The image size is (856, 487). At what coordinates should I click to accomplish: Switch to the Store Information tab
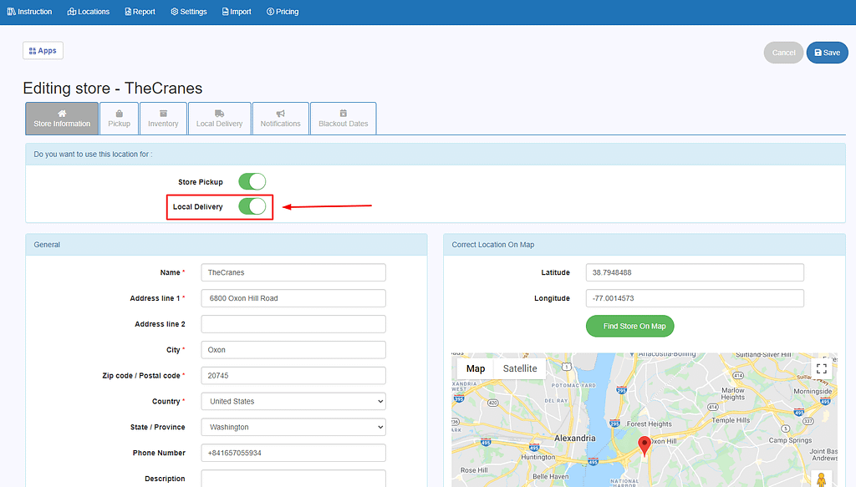pos(62,119)
